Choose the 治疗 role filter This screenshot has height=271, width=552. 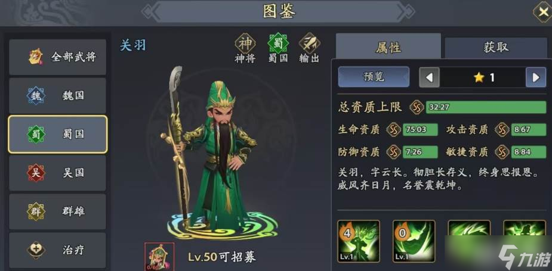point(57,250)
